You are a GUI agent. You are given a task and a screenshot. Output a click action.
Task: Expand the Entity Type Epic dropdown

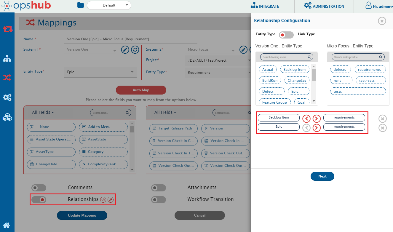click(100, 72)
